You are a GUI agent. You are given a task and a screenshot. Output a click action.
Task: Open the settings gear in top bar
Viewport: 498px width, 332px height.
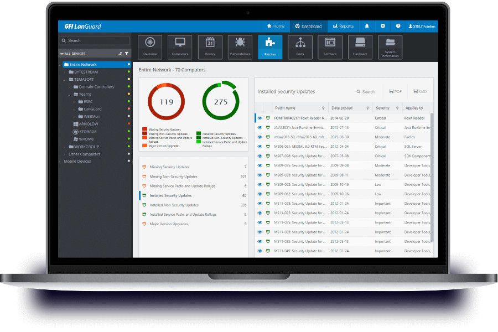tap(383, 26)
